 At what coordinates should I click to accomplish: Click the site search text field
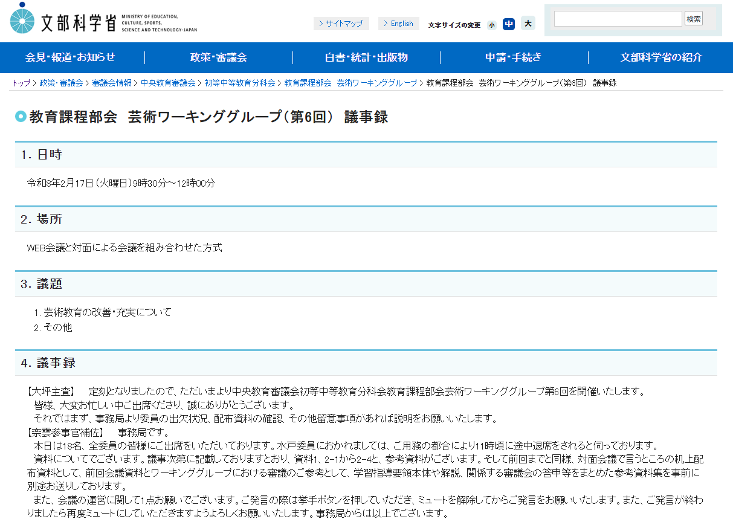coord(618,19)
